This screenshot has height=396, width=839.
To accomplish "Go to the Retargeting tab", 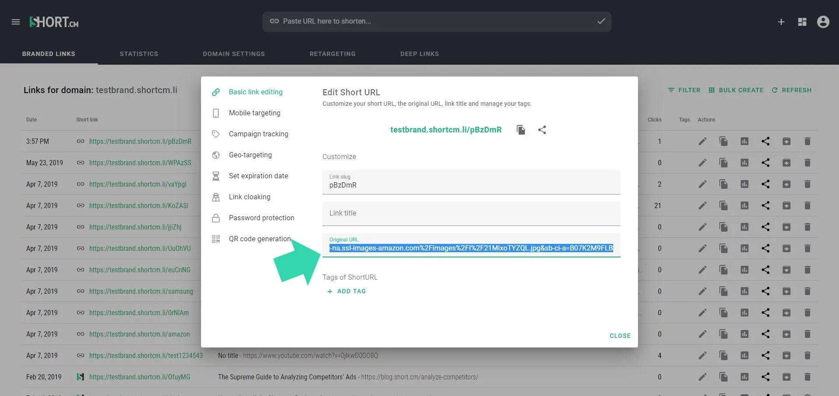I will point(333,54).
